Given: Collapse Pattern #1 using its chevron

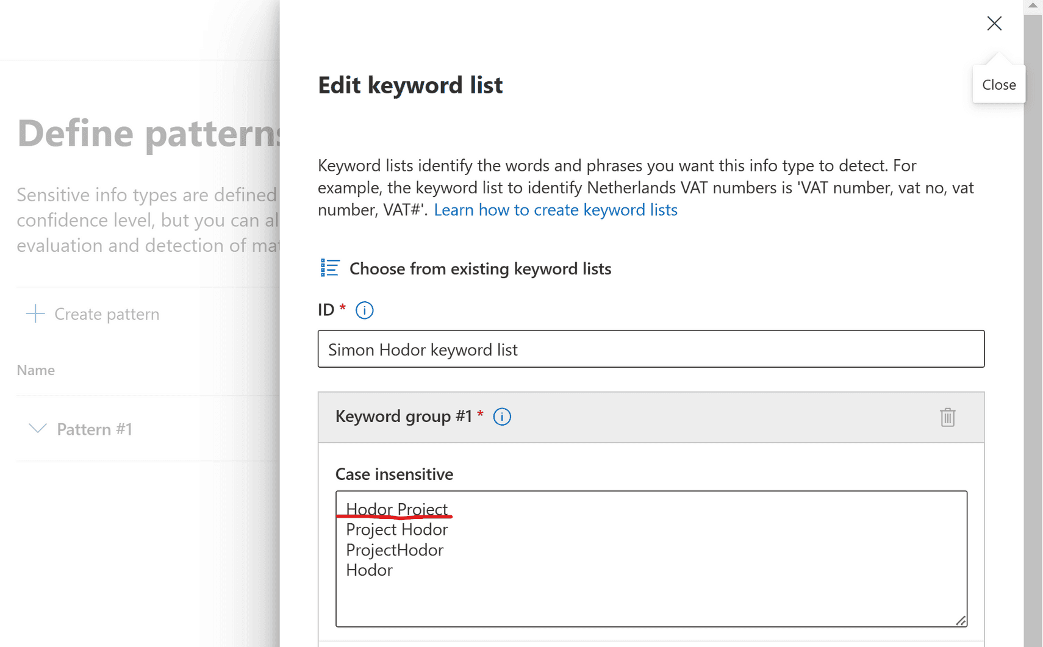Looking at the screenshot, I should click(x=37, y=428).
